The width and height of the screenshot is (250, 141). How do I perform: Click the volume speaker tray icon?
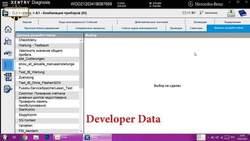(x=217, y=137)
